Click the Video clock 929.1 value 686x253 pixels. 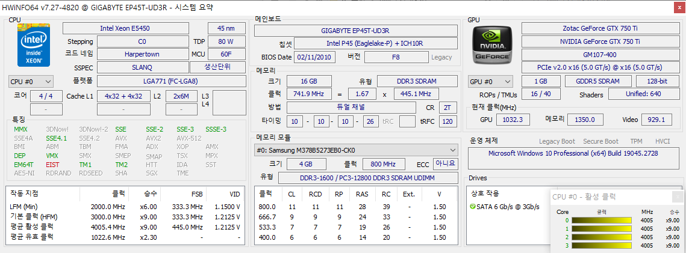tap(656, 120)
